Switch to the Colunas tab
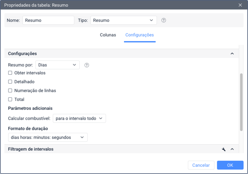Screen dimensions: 248x174 click(x=108, y=35)
